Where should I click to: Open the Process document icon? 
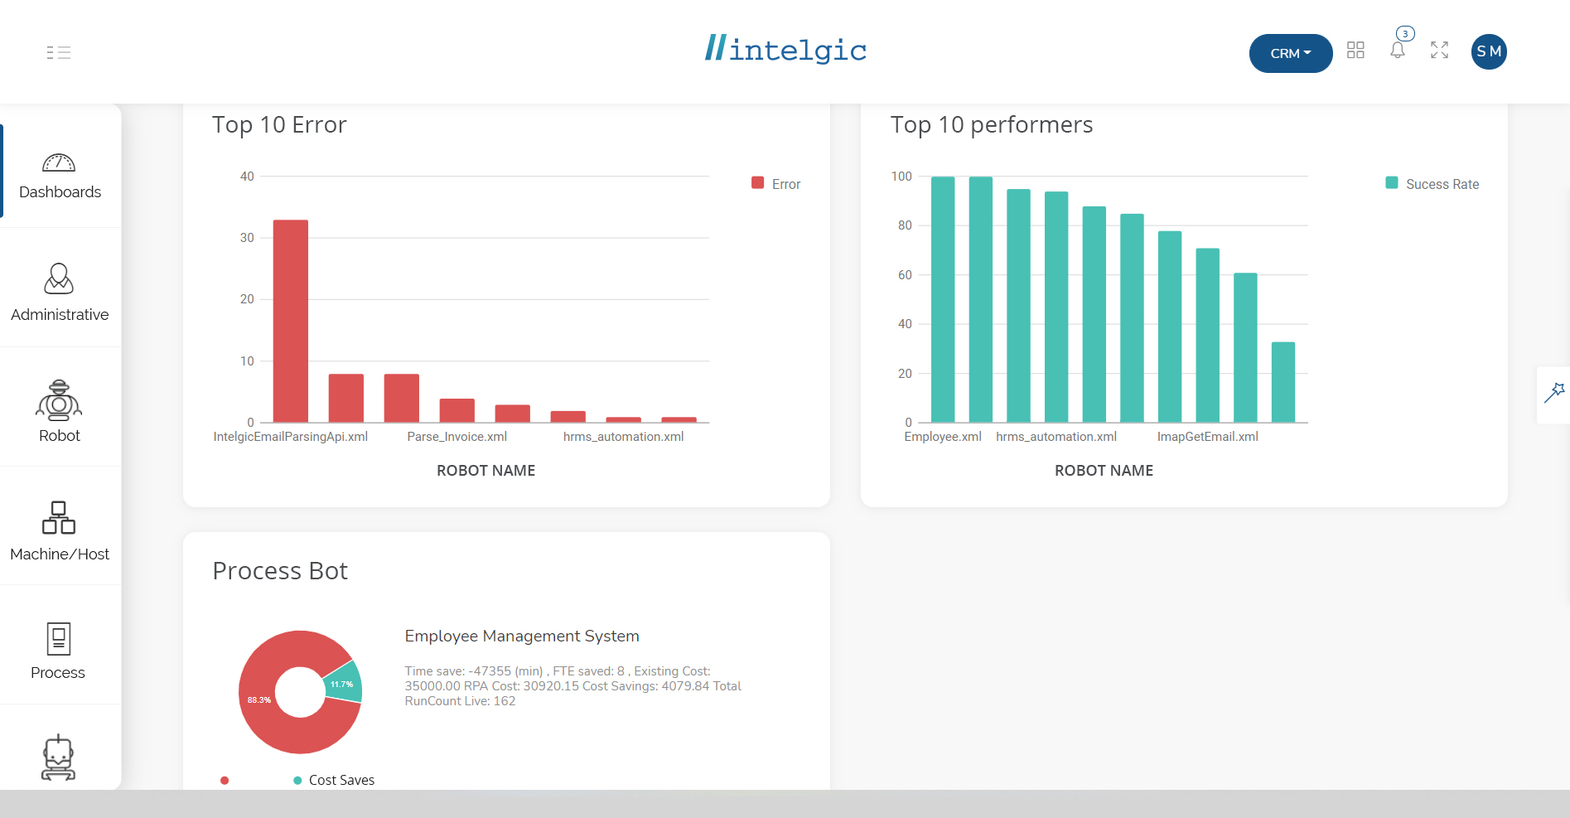tap(59, 639)
